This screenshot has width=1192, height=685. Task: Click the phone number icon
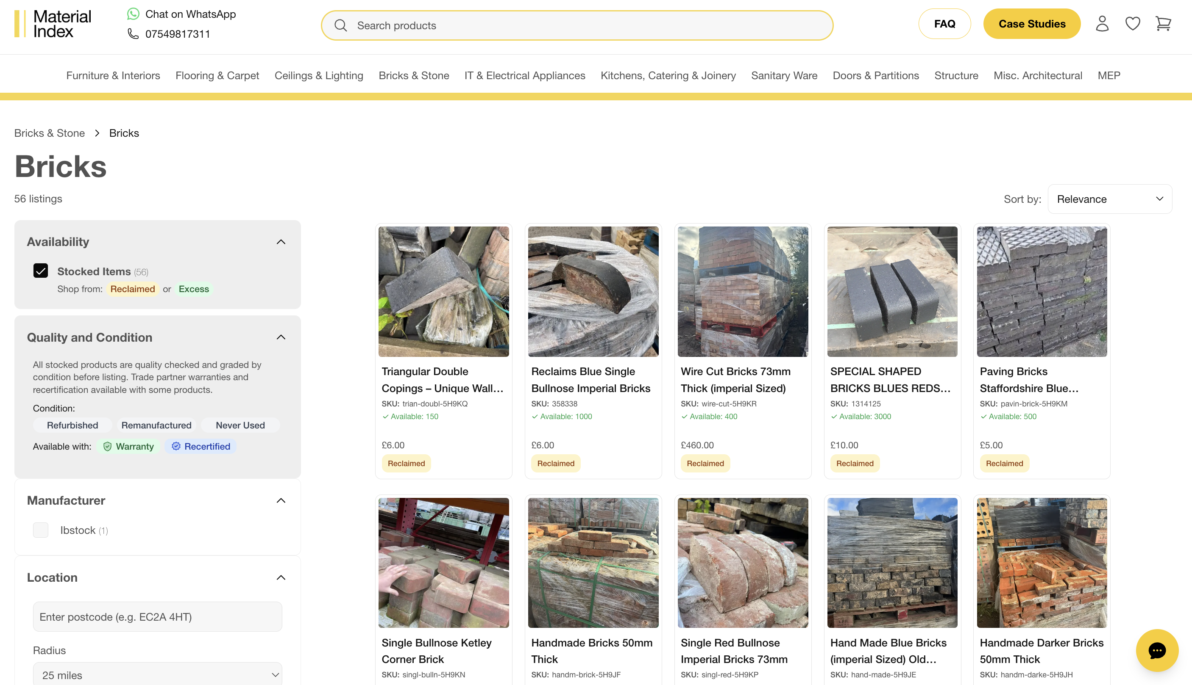tap(133, 34)
